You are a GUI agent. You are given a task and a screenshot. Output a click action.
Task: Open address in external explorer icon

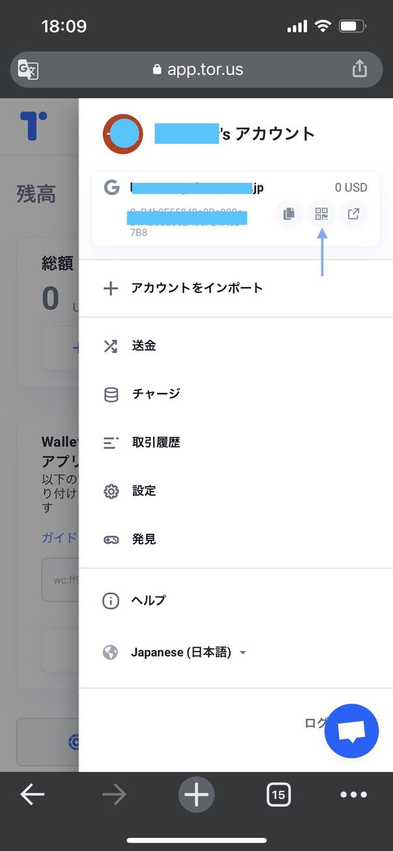pos(353,214)
